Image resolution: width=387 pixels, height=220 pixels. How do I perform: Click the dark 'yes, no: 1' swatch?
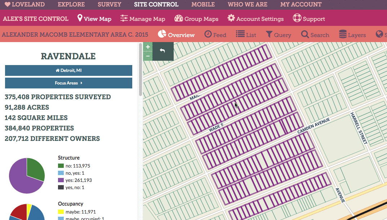pos(61,188)
